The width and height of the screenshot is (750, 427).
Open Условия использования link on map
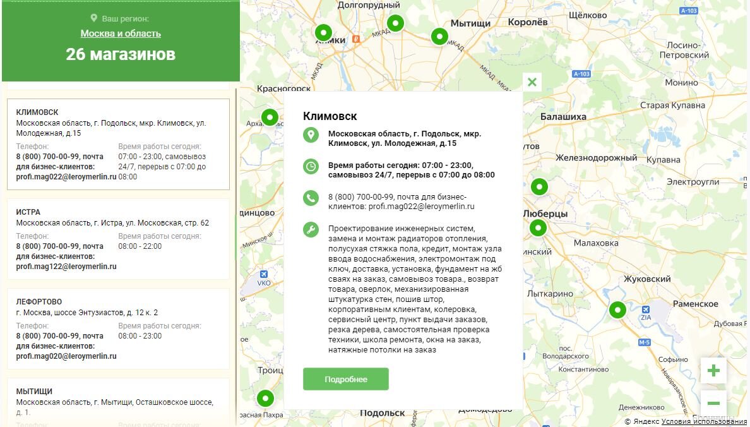click(704, 422)
